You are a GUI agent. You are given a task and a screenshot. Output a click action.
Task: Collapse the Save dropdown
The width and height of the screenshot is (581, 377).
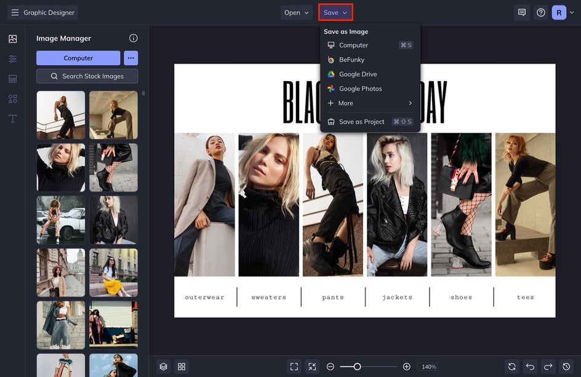click(x=335, y=12)
